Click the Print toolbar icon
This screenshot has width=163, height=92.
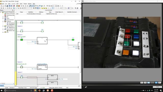click(7, 6)
